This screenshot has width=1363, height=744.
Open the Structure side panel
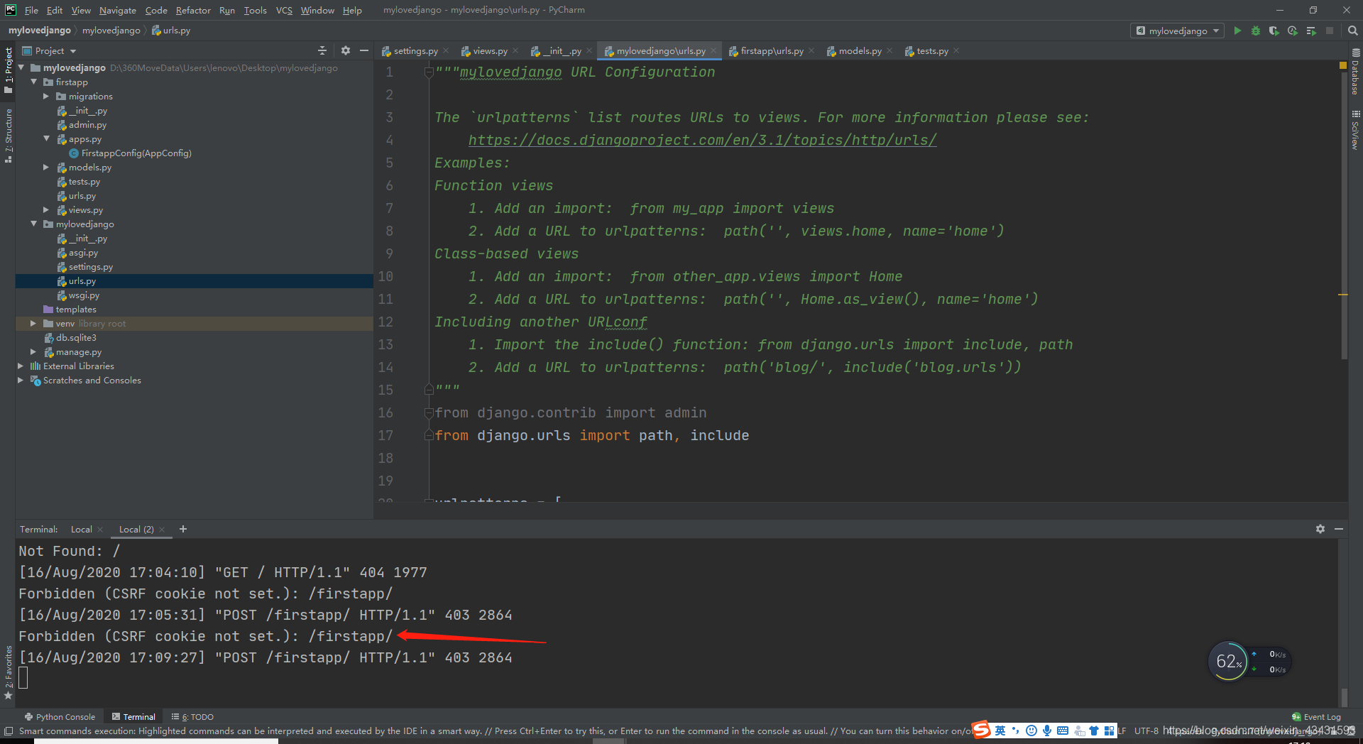9,136
